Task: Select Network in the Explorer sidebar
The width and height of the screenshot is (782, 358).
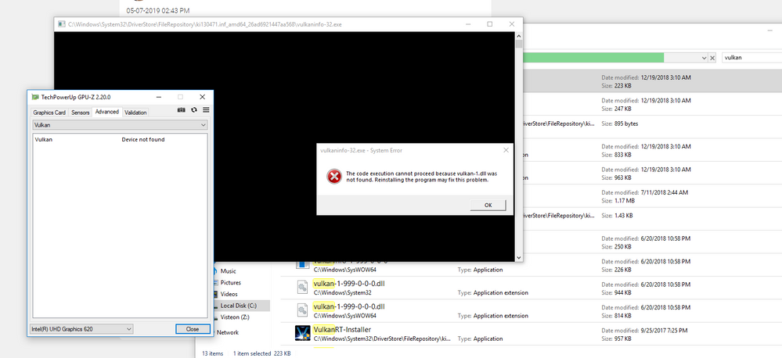Action: 228,333
